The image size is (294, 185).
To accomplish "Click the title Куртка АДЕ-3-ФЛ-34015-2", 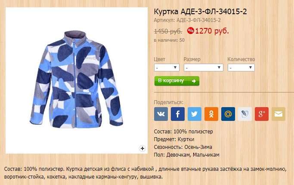I will [200, 12].
